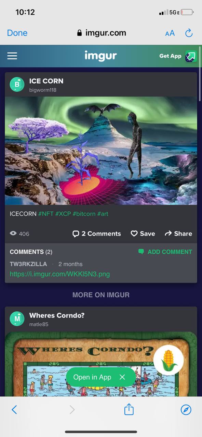Tap the imgur logo
The width and height of the screenshot is (202, 437).
(101, 56)
